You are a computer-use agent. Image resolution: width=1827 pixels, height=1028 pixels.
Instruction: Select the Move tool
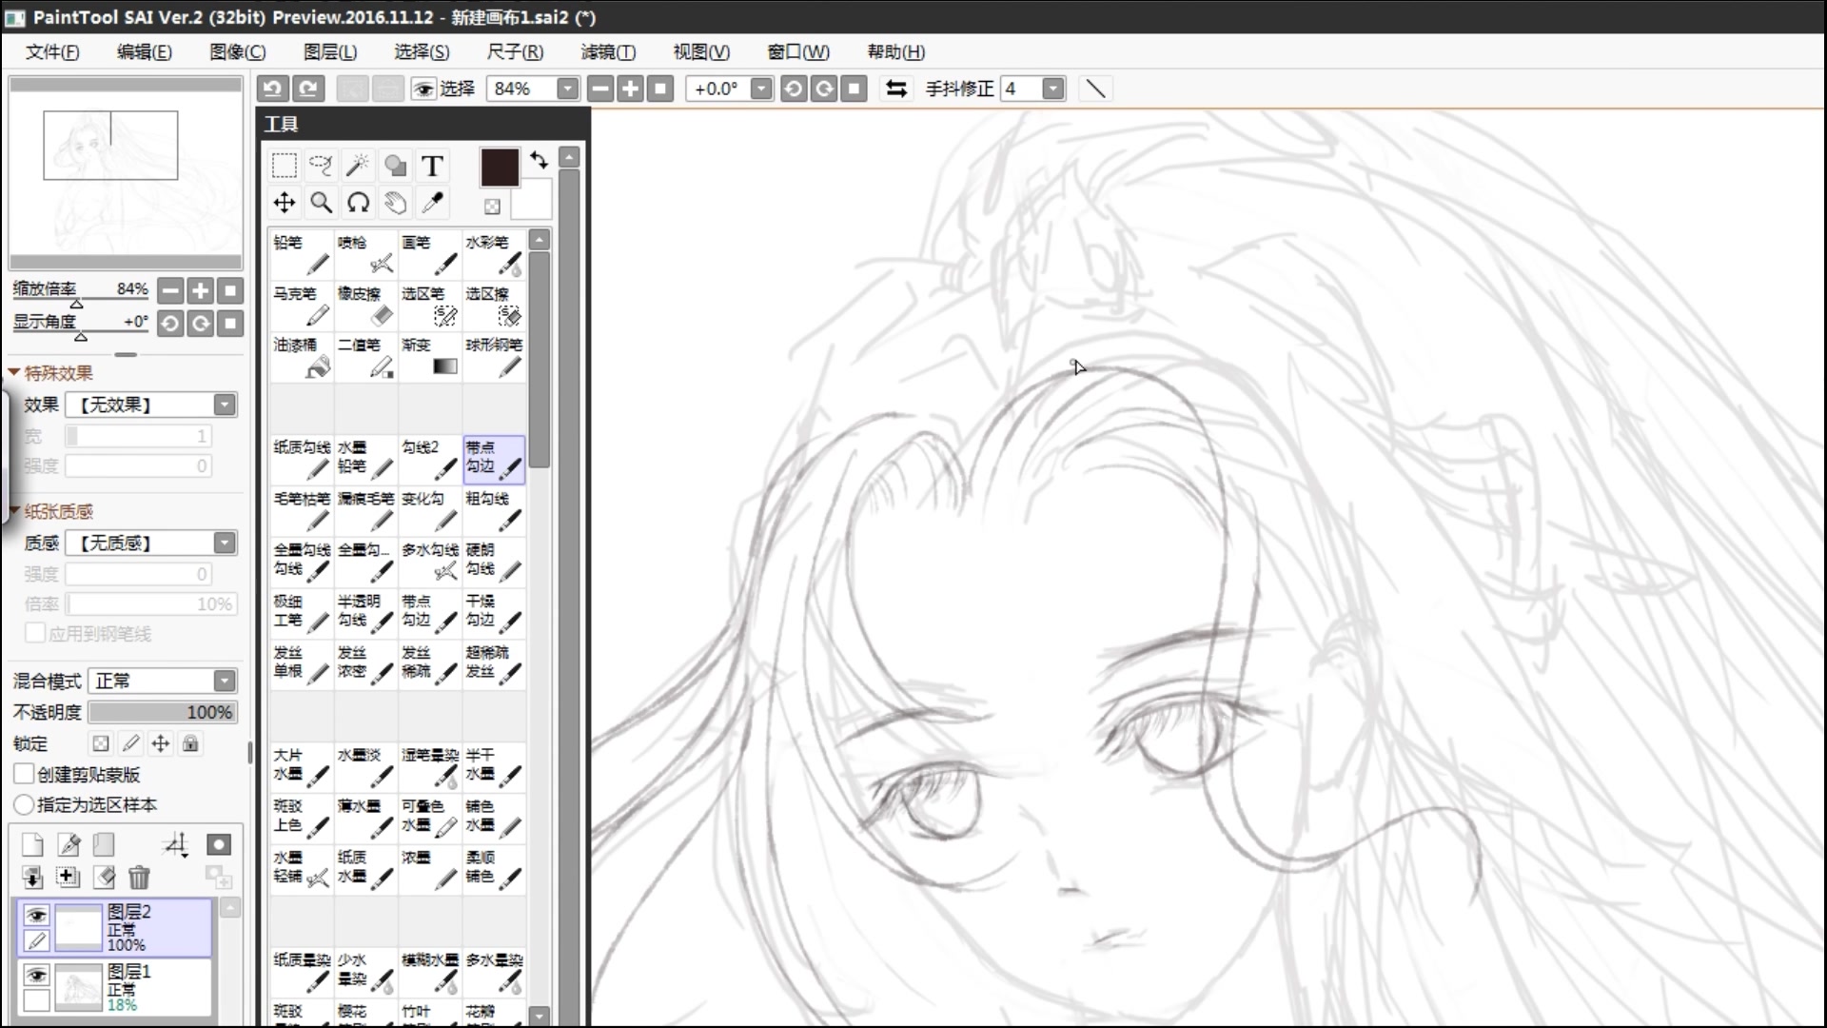click(x=284, y=203)
